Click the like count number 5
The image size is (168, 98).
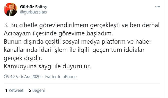click(x=30, y=91)
